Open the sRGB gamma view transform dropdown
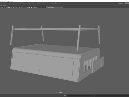The width and height of the screenshot is (129, 97). 55,7
